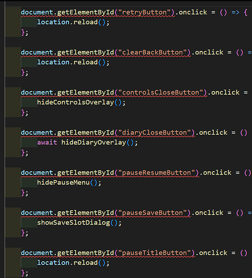Image resolution: width=252 pixels, height=278 pixels.
Task: Click the arrow => on retryButton line
Action: click(x=235, y=12)
